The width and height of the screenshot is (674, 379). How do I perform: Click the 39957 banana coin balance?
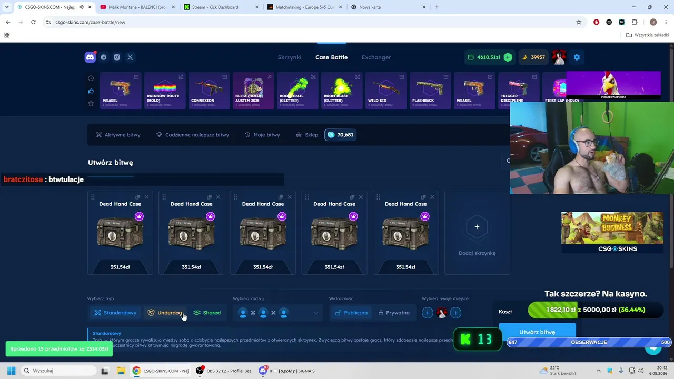(533, 57)
